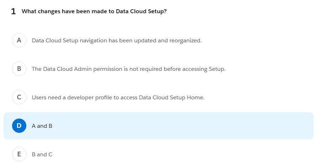
Task: Select answer circle E
Action: point(19,154)
